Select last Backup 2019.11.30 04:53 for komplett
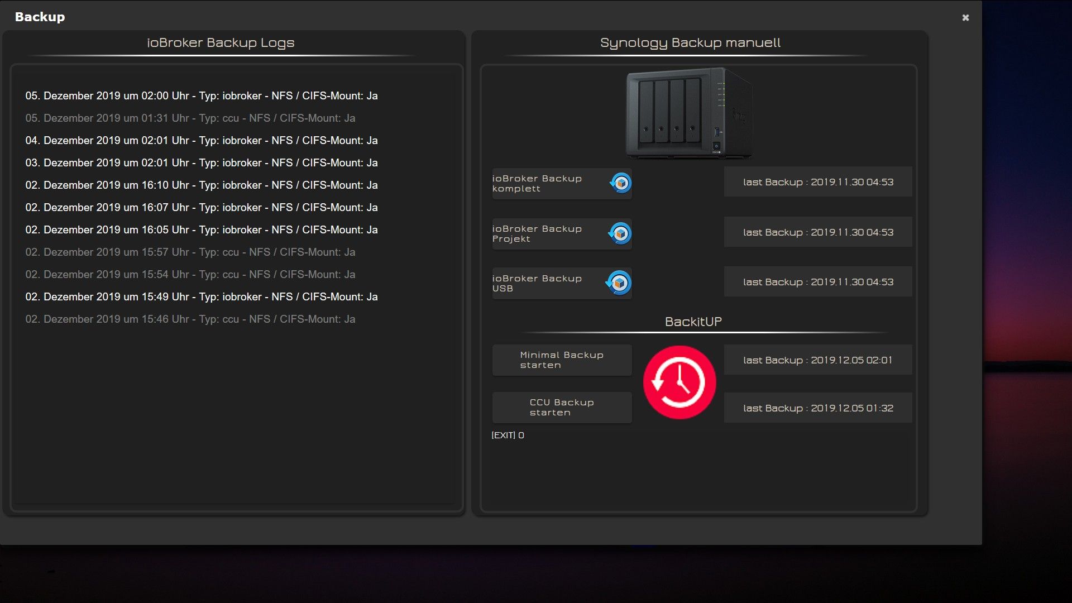This screenshot has width=1072, height=603. tap(818, 182)
